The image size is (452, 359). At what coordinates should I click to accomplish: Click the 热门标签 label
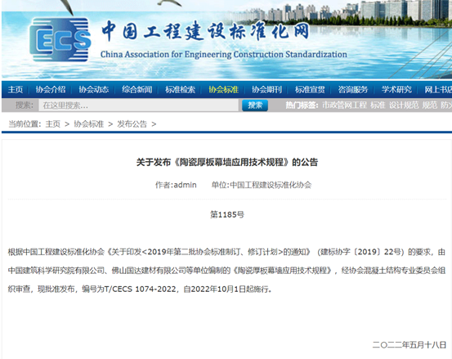[302, 105]
